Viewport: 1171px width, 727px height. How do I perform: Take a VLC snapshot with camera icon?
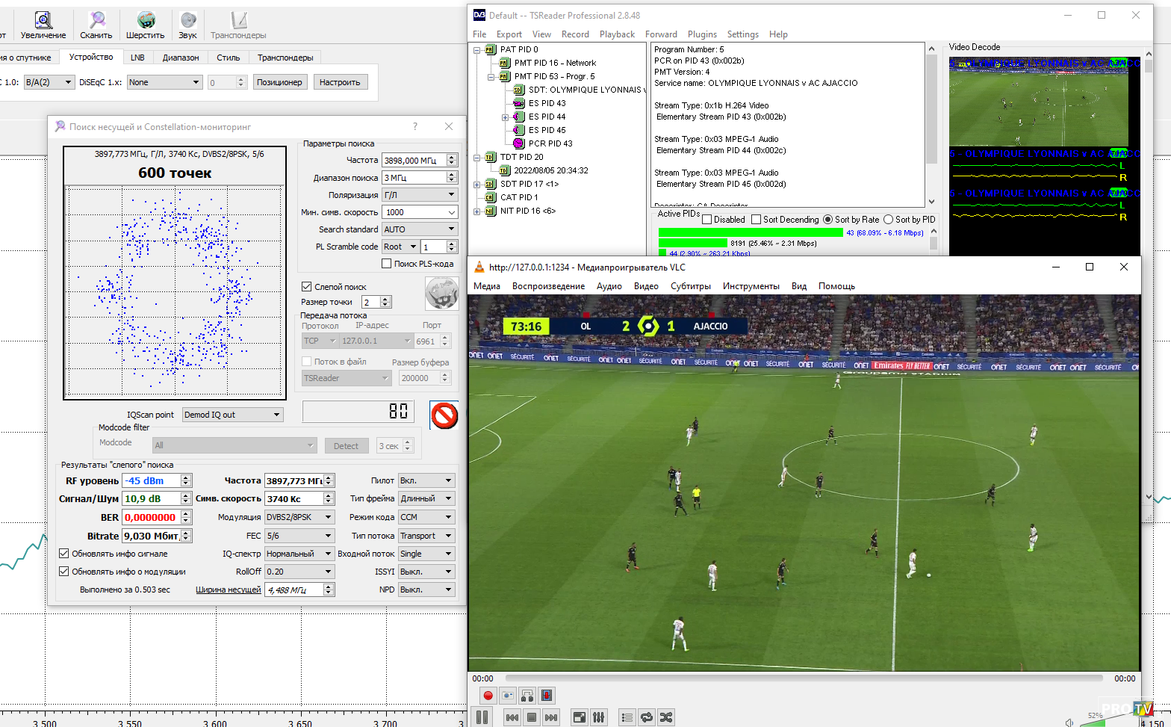507,696
